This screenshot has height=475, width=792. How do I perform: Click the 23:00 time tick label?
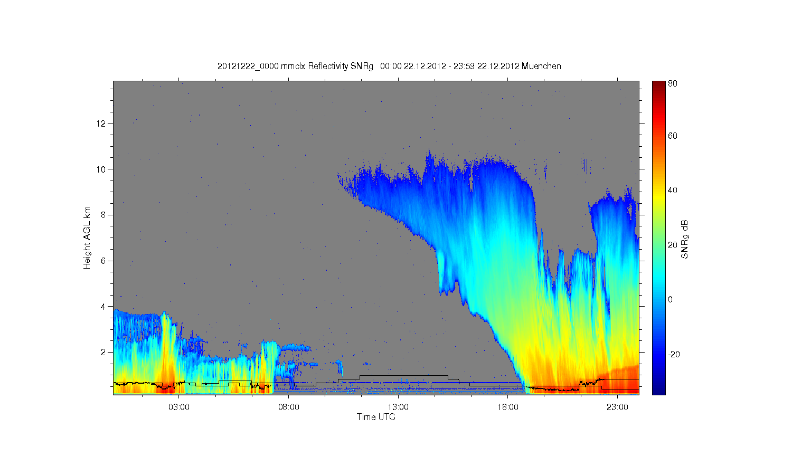pyautogui.click(x=617, y=407)
